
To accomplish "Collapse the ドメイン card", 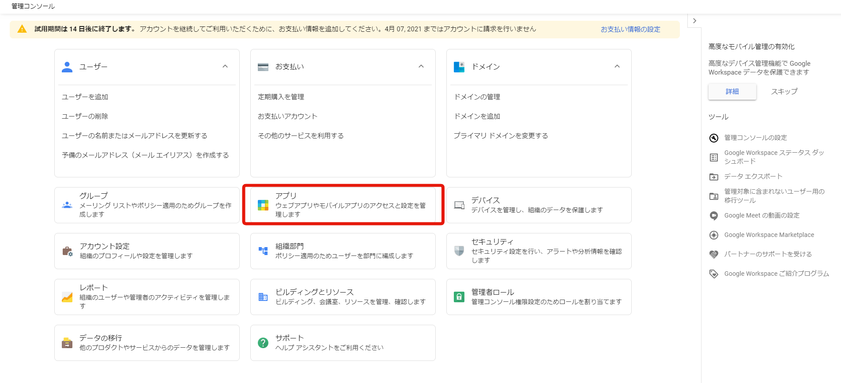I will coord(617,67).
